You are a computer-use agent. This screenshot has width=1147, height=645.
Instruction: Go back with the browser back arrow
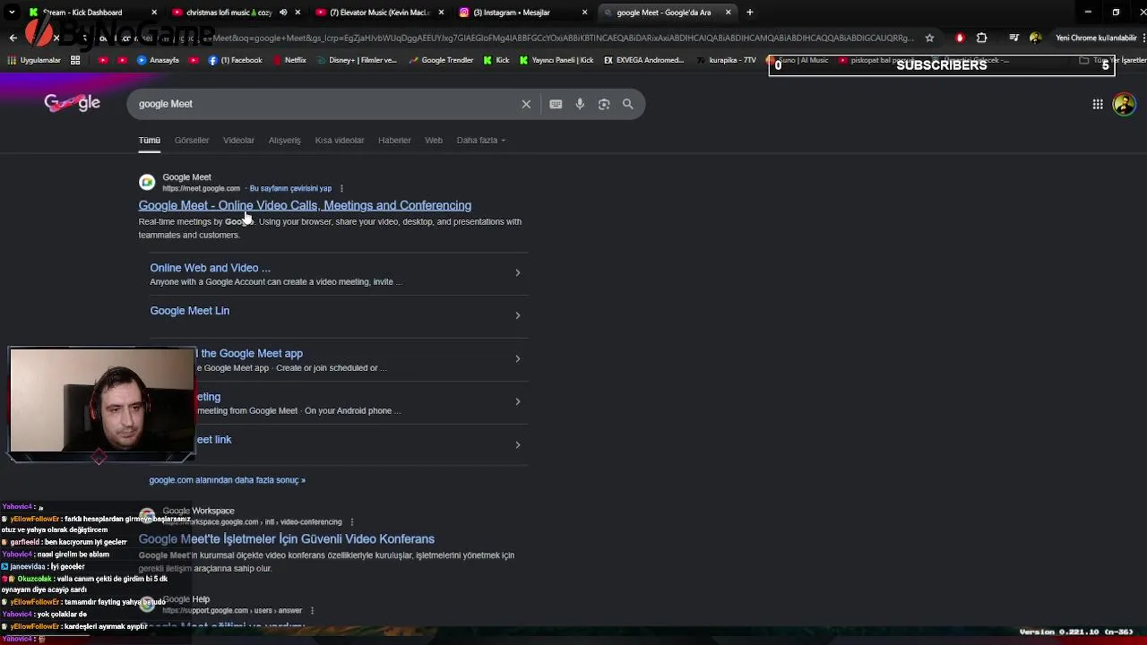pos(13,38)
